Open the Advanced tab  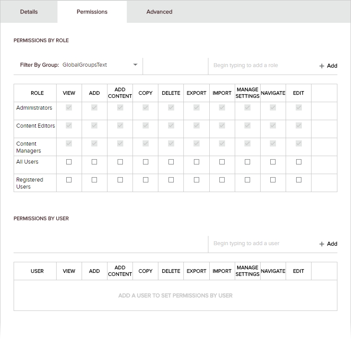(x=159, y=12)
